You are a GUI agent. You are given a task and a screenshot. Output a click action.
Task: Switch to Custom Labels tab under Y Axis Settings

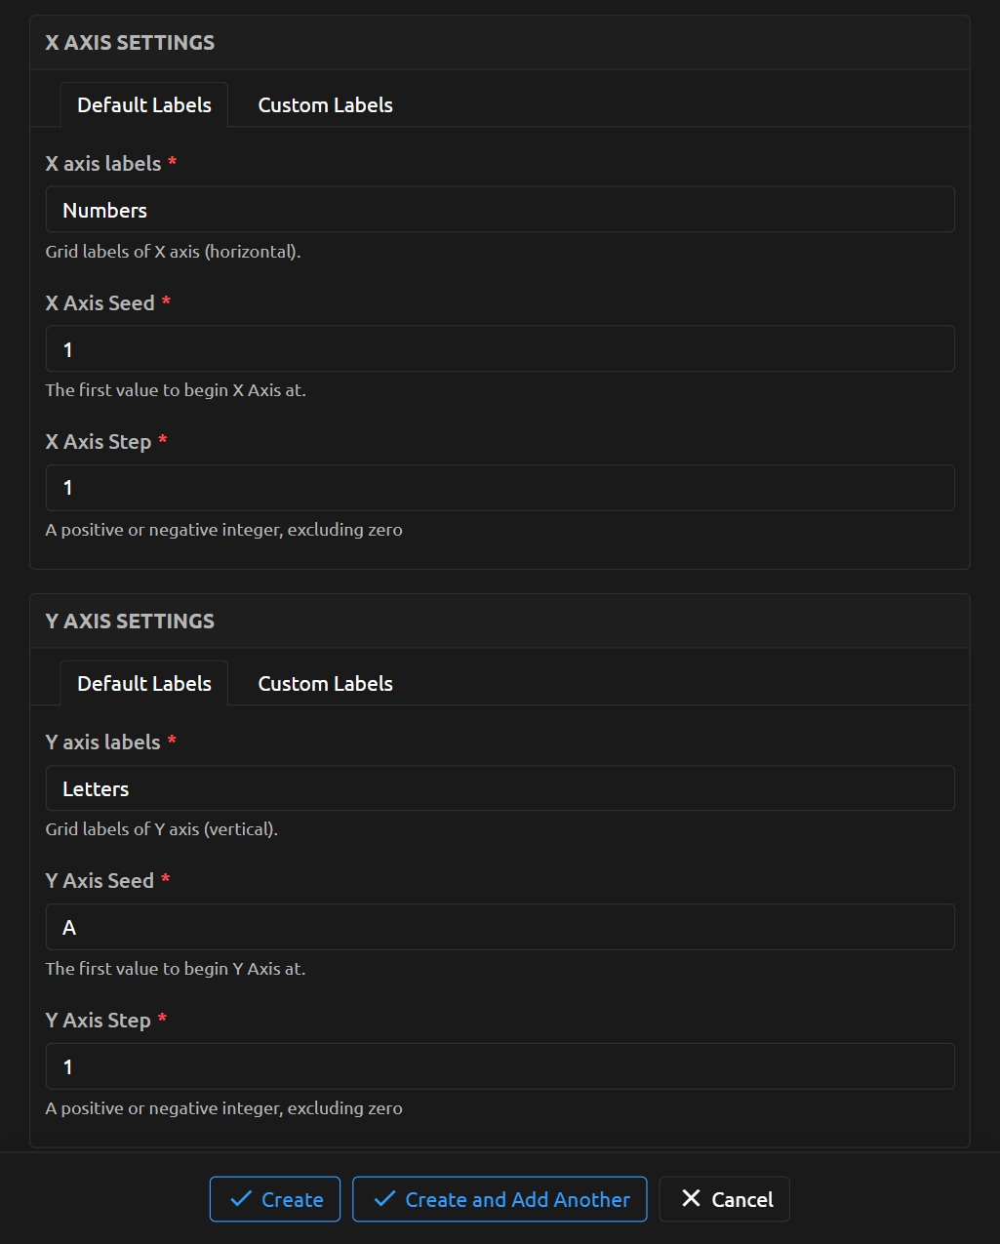click(325, 684)
